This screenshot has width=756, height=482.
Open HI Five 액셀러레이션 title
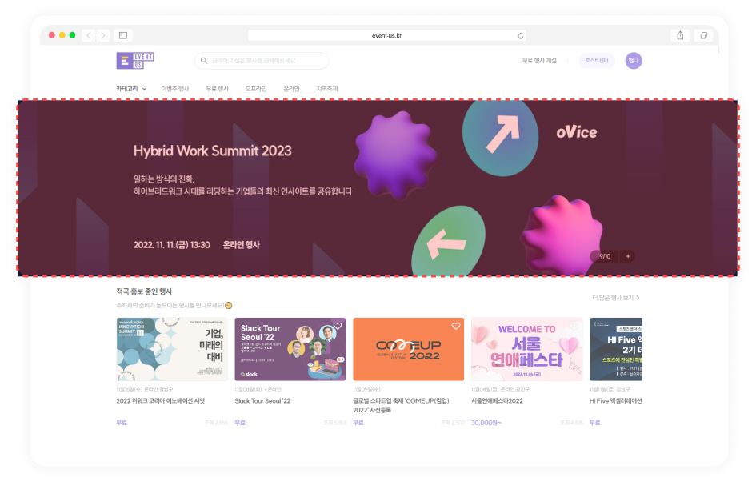click(616, 401)
